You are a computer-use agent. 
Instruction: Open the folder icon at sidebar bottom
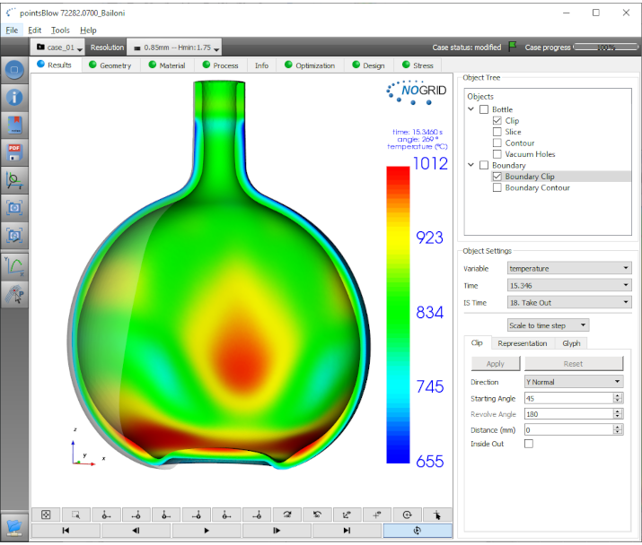point(14,527)
